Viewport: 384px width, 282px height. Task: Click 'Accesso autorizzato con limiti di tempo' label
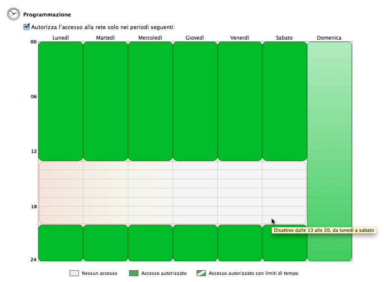click(x=254, y=273)
